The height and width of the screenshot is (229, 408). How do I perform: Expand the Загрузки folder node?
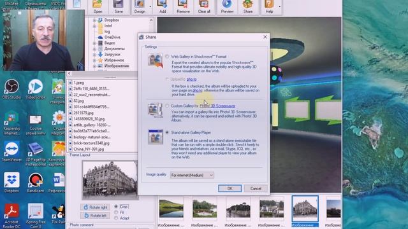coord(95,54)
